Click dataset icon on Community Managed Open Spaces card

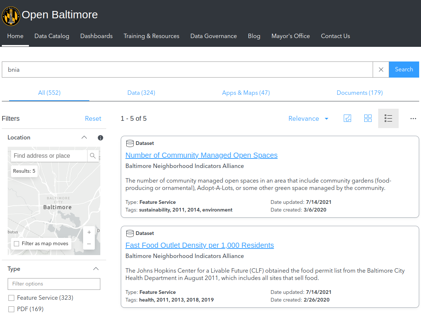pos(130,143)
